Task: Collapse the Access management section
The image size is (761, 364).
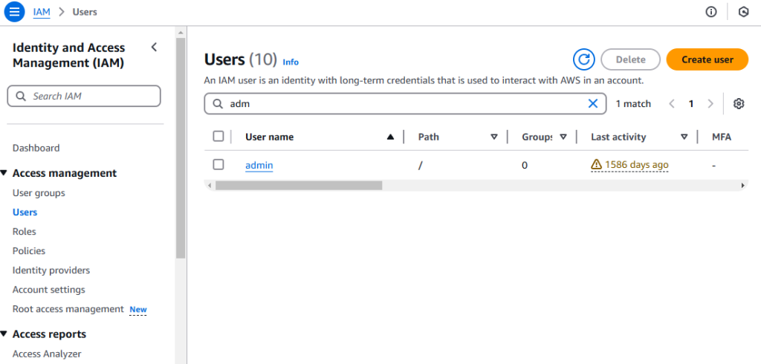Action: pos(4,173)
